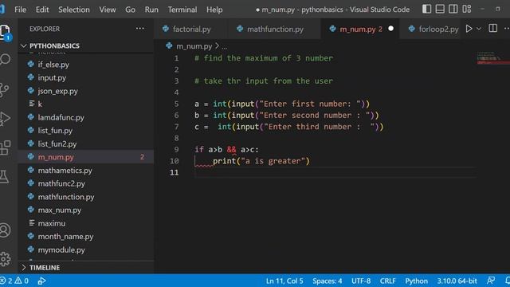Customize layout button in title bar

click(467, 9)
